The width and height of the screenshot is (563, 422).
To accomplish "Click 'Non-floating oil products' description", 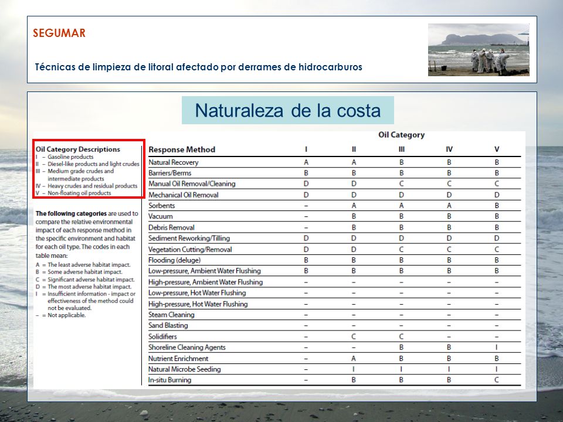I will tap(79, 193).
